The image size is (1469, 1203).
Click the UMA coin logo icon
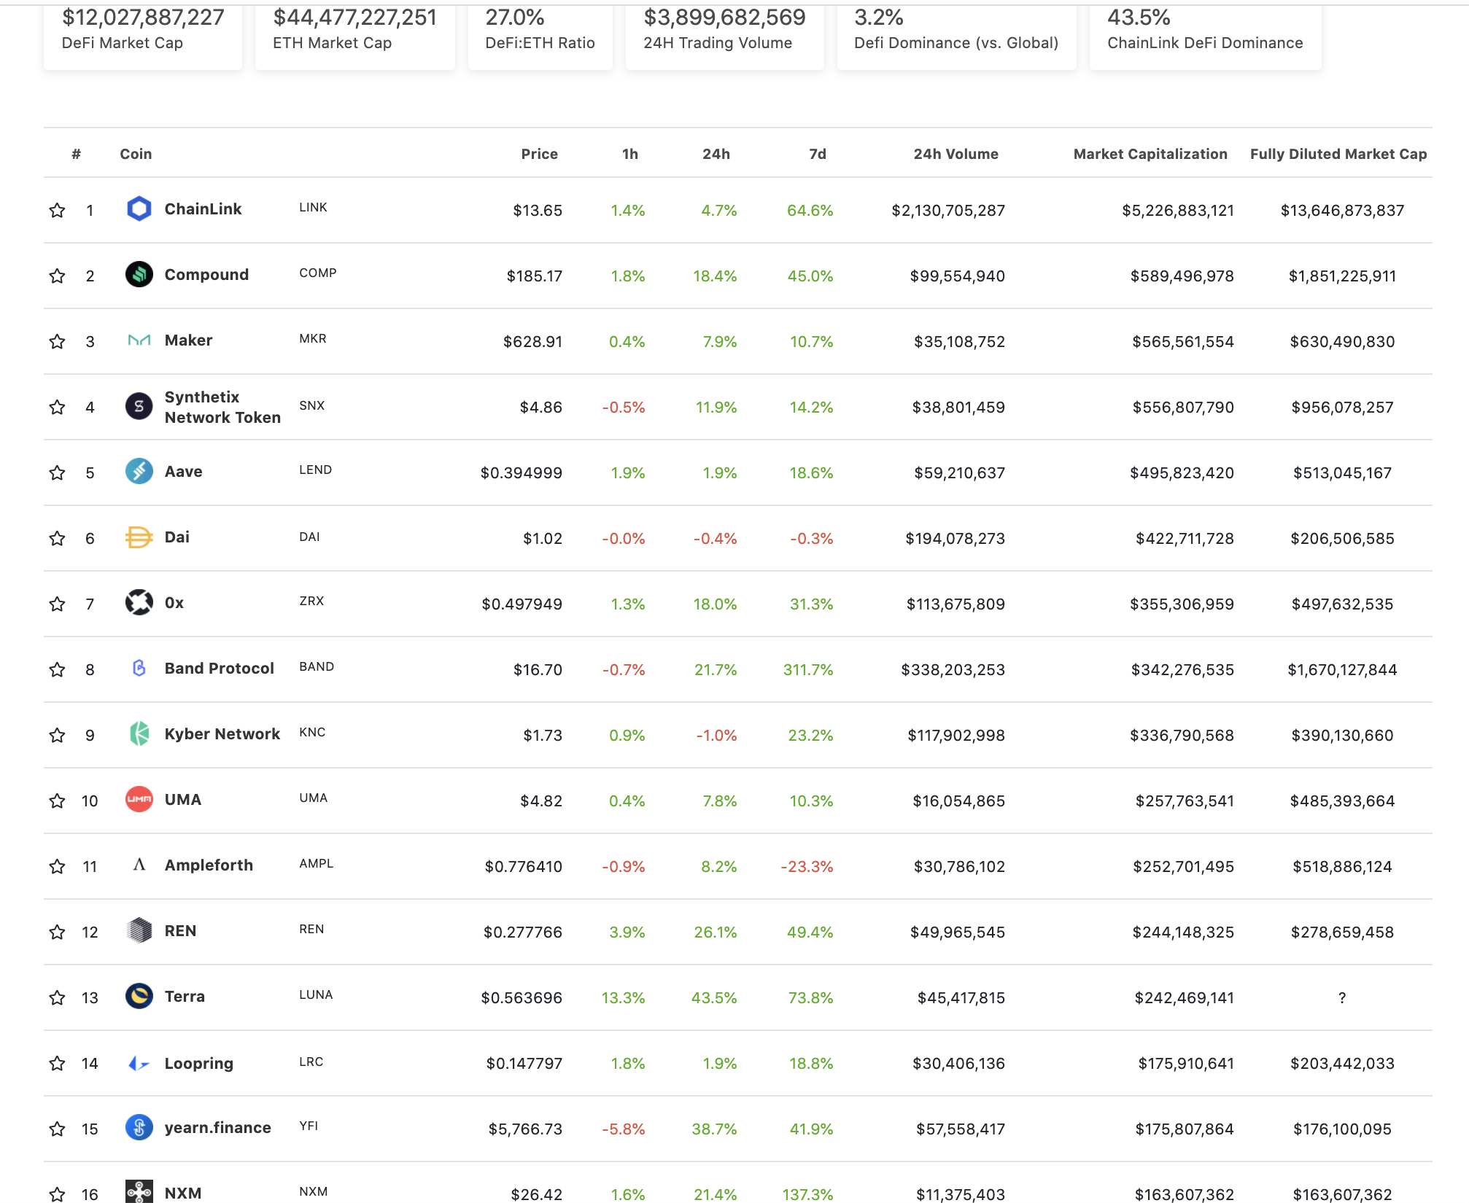(139, 800)
